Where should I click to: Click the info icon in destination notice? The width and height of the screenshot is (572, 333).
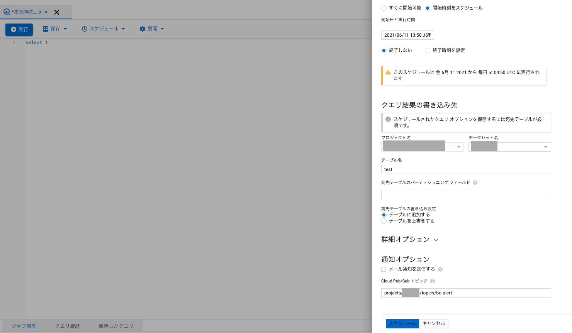point(388,119)
